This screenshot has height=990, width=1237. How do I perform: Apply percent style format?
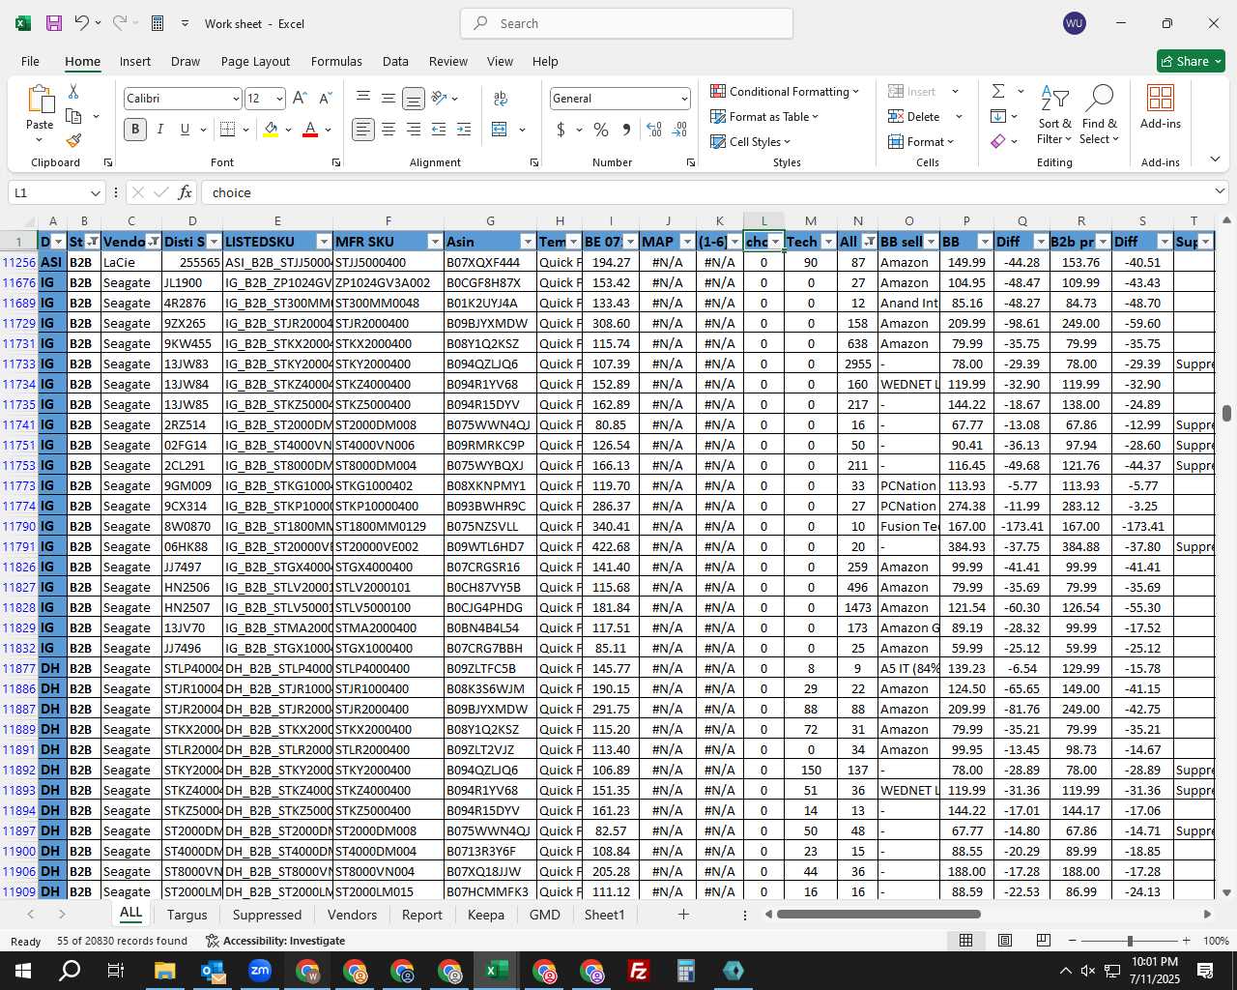click(601, 130)
